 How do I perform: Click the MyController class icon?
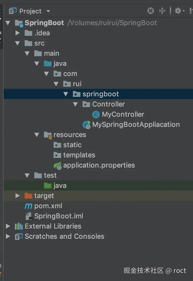[96, 115]
